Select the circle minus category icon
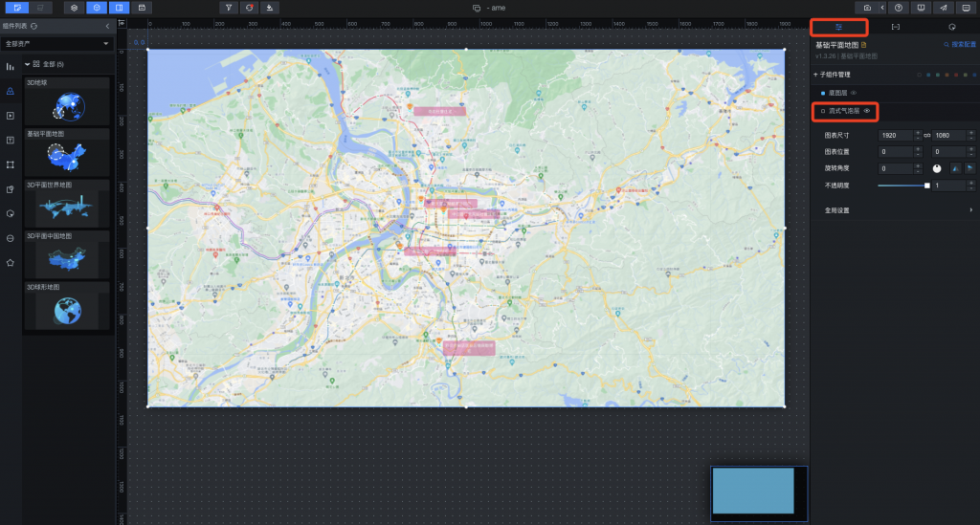 tap(10, 238)
